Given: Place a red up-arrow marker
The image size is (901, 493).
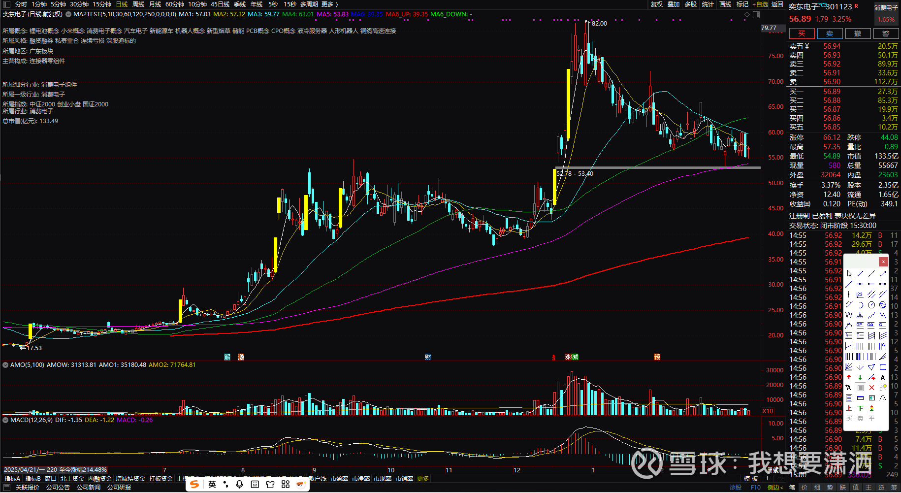Looking at the screenshot, I should pyautogui.click(x=849, y=377).
